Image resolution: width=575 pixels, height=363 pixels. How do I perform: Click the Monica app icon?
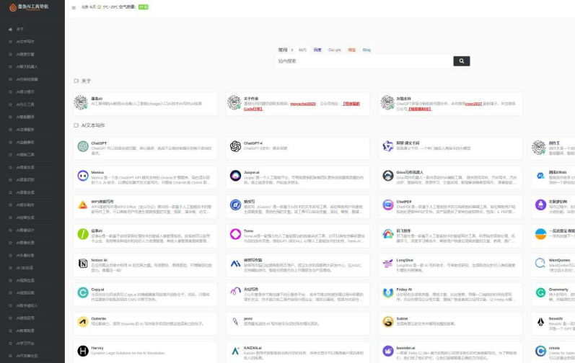83,176
